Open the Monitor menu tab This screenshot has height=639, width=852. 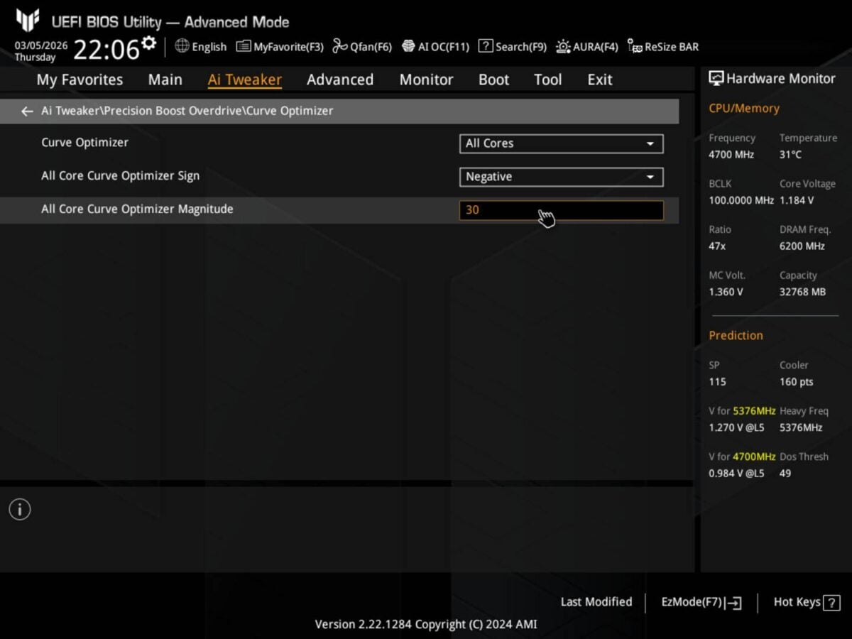coord(426,80)
